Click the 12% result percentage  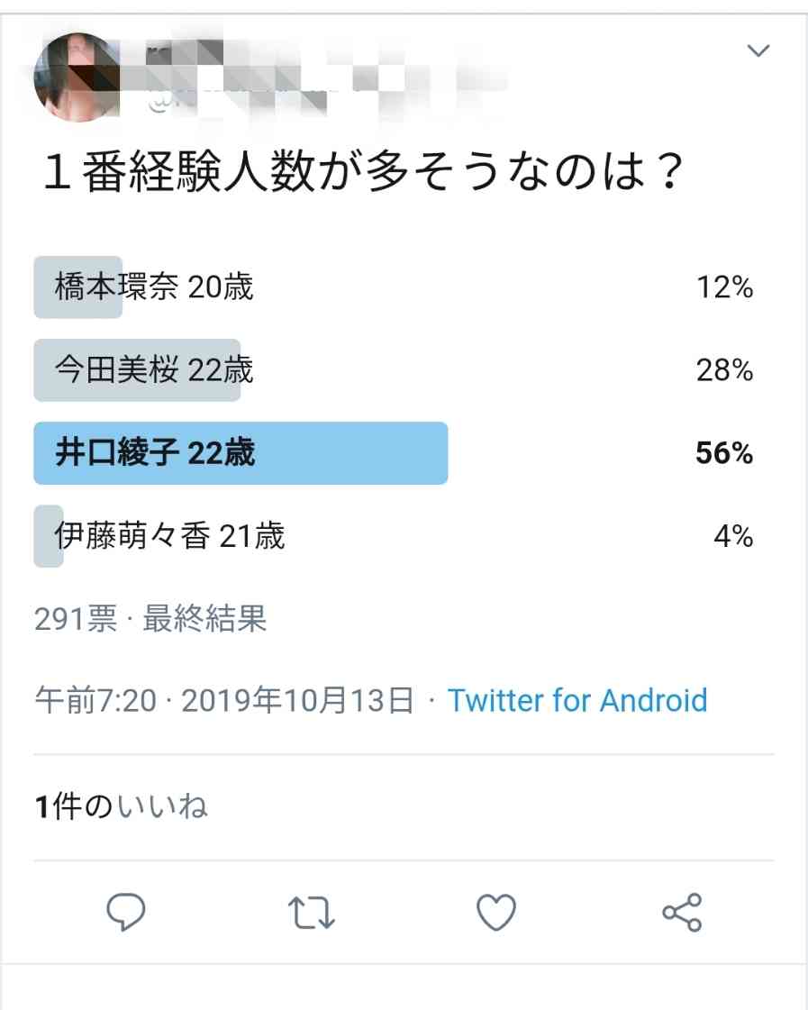coord(725,287)
